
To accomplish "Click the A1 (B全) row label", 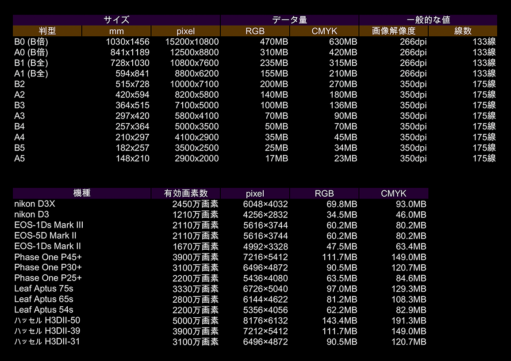I will coord(31,73).
